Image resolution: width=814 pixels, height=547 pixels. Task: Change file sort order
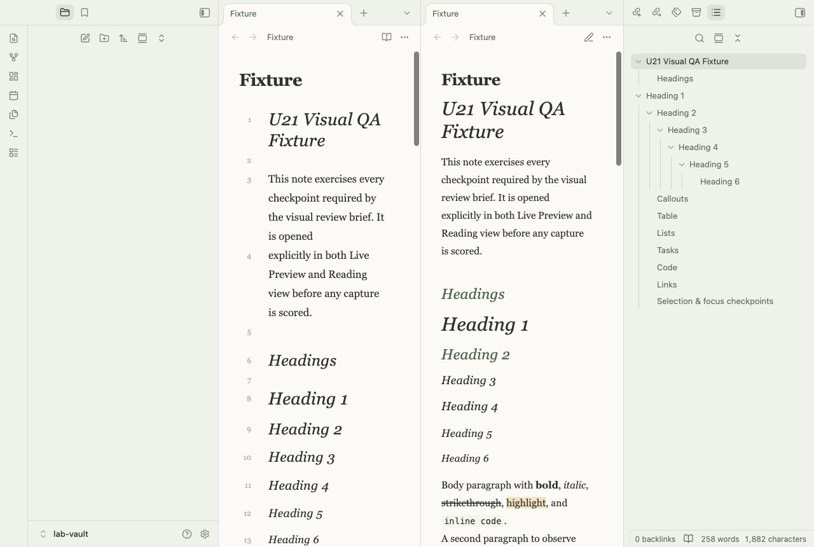[123, 38]
